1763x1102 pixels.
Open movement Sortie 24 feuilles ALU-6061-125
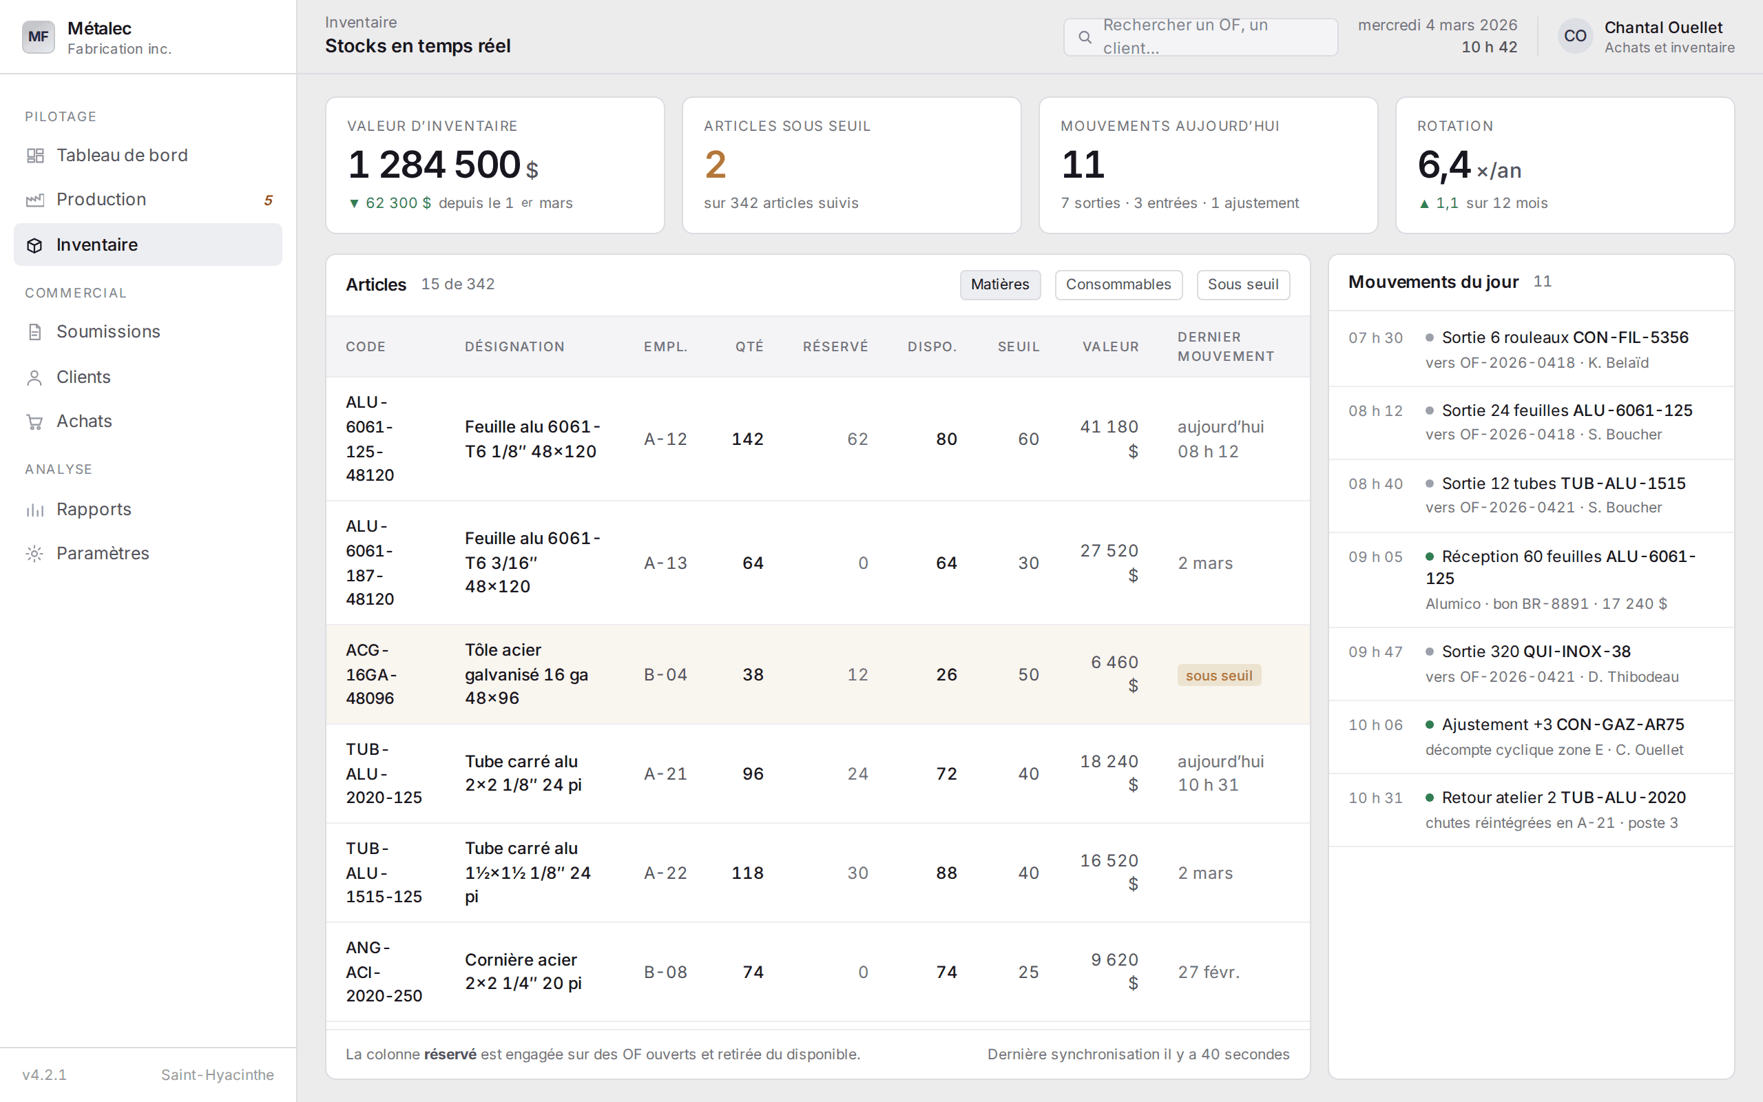point(1531,422)
